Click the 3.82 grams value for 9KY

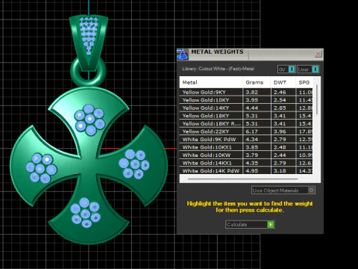(x=252, y=92)
